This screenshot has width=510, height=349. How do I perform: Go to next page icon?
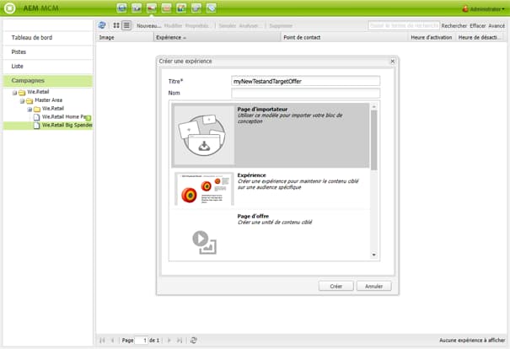click(169, 341)
